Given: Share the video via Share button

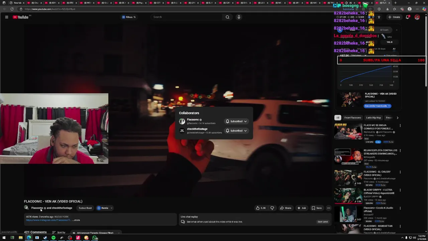Looking at the screenshot, I should pyautogui.click(x=286, y=208).
